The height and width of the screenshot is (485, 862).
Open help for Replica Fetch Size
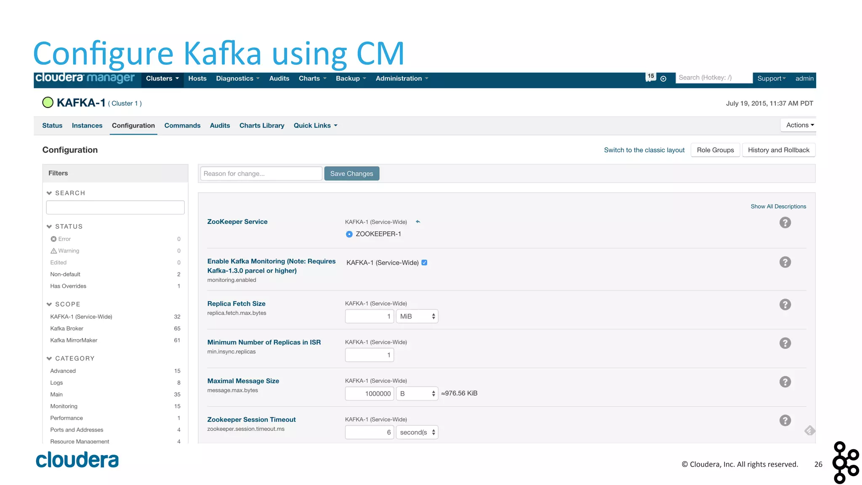coord(785,305)
